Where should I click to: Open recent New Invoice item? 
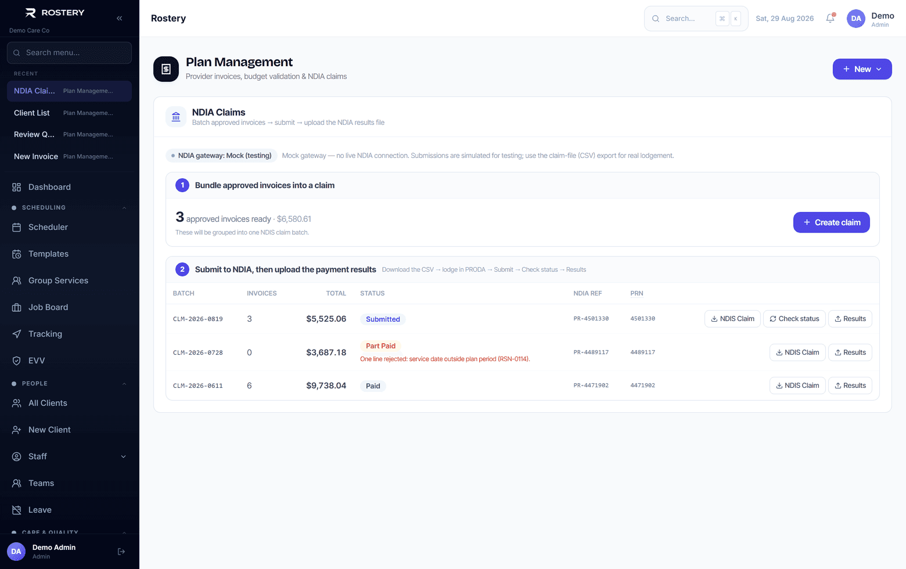[x=70, y=156]
